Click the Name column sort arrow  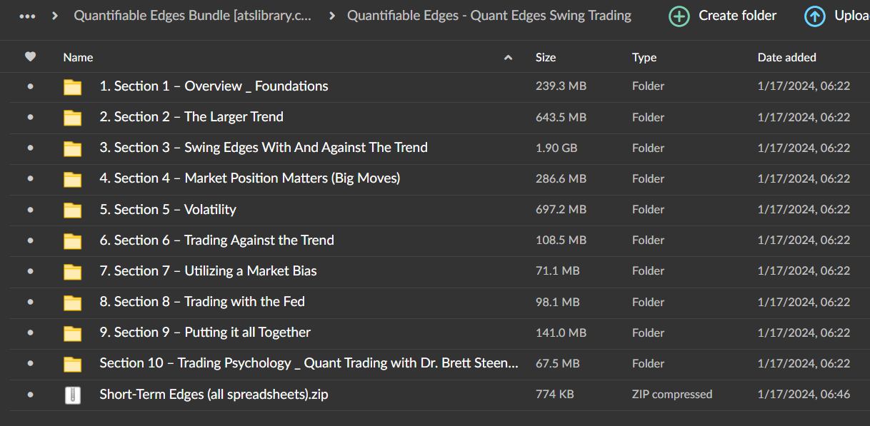click(508, 58)
